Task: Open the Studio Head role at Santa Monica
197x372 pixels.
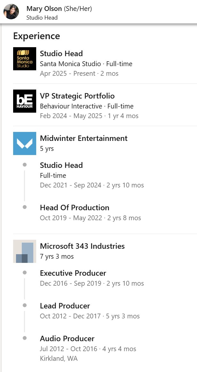Action: (x=61, y=54)
